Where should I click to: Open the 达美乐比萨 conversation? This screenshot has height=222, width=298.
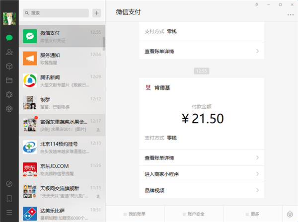[x=62, y=213]
